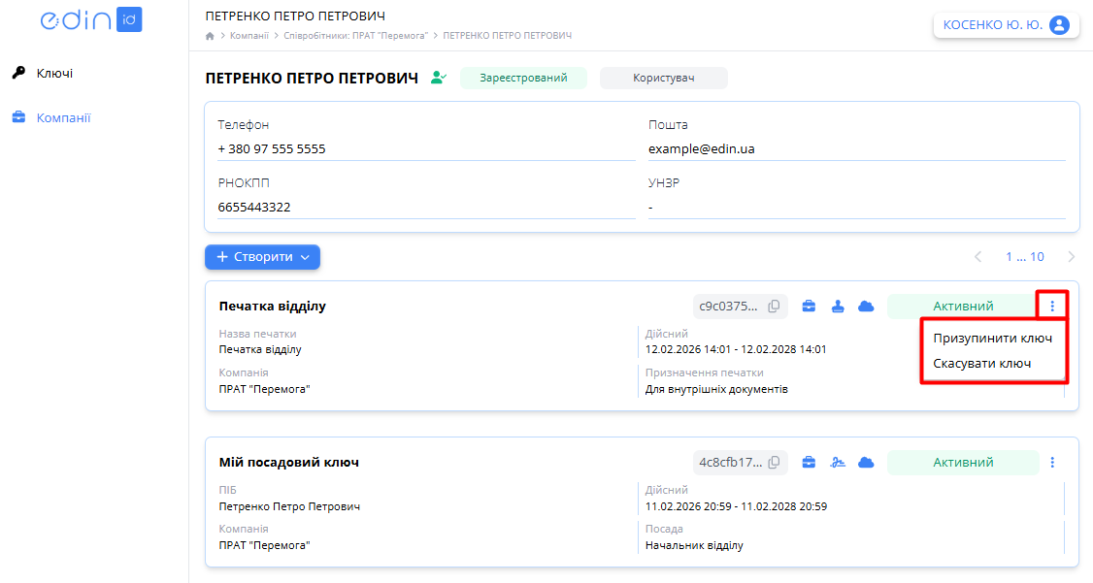1093x583 pixels.
Task: Open three-dot menu for Мій посадовий ключ
Action: pos(1052,463)
